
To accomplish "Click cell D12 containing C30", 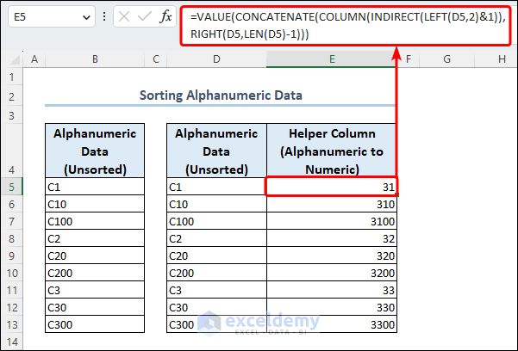I will 216,307.
